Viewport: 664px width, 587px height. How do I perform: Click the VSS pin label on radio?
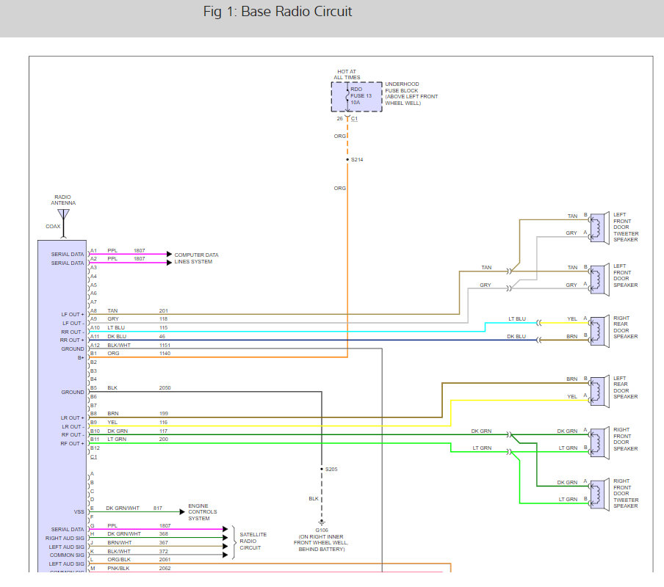coord(79,511)
